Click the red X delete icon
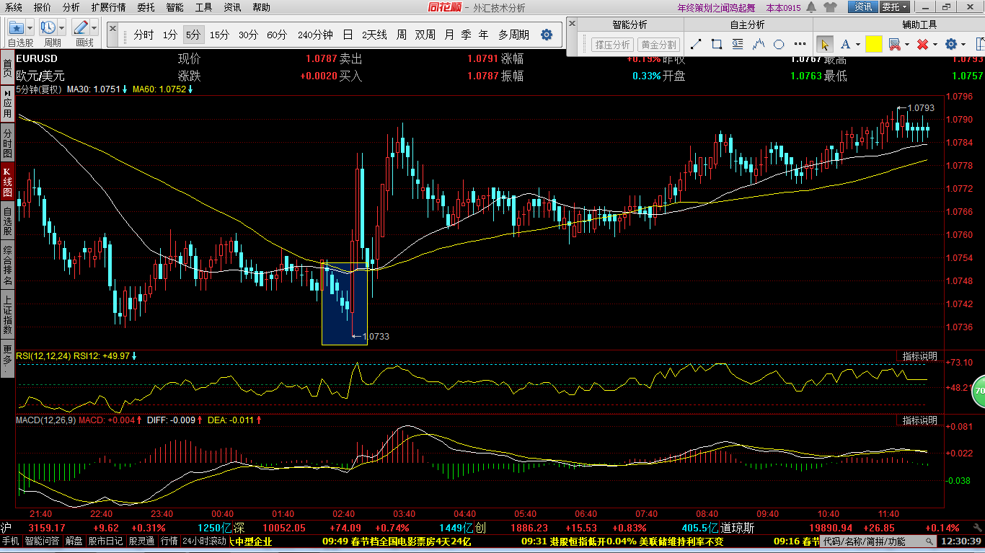 [922, 44]
